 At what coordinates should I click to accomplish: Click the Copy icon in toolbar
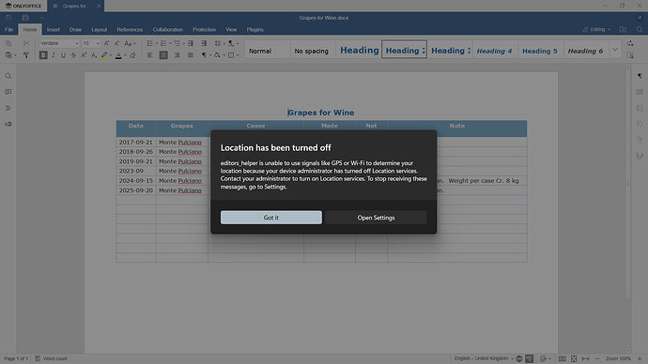(8, 43)
